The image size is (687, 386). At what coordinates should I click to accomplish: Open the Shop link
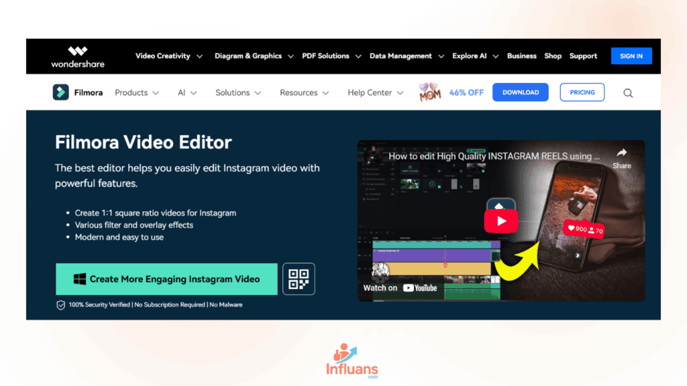(553, 56)
